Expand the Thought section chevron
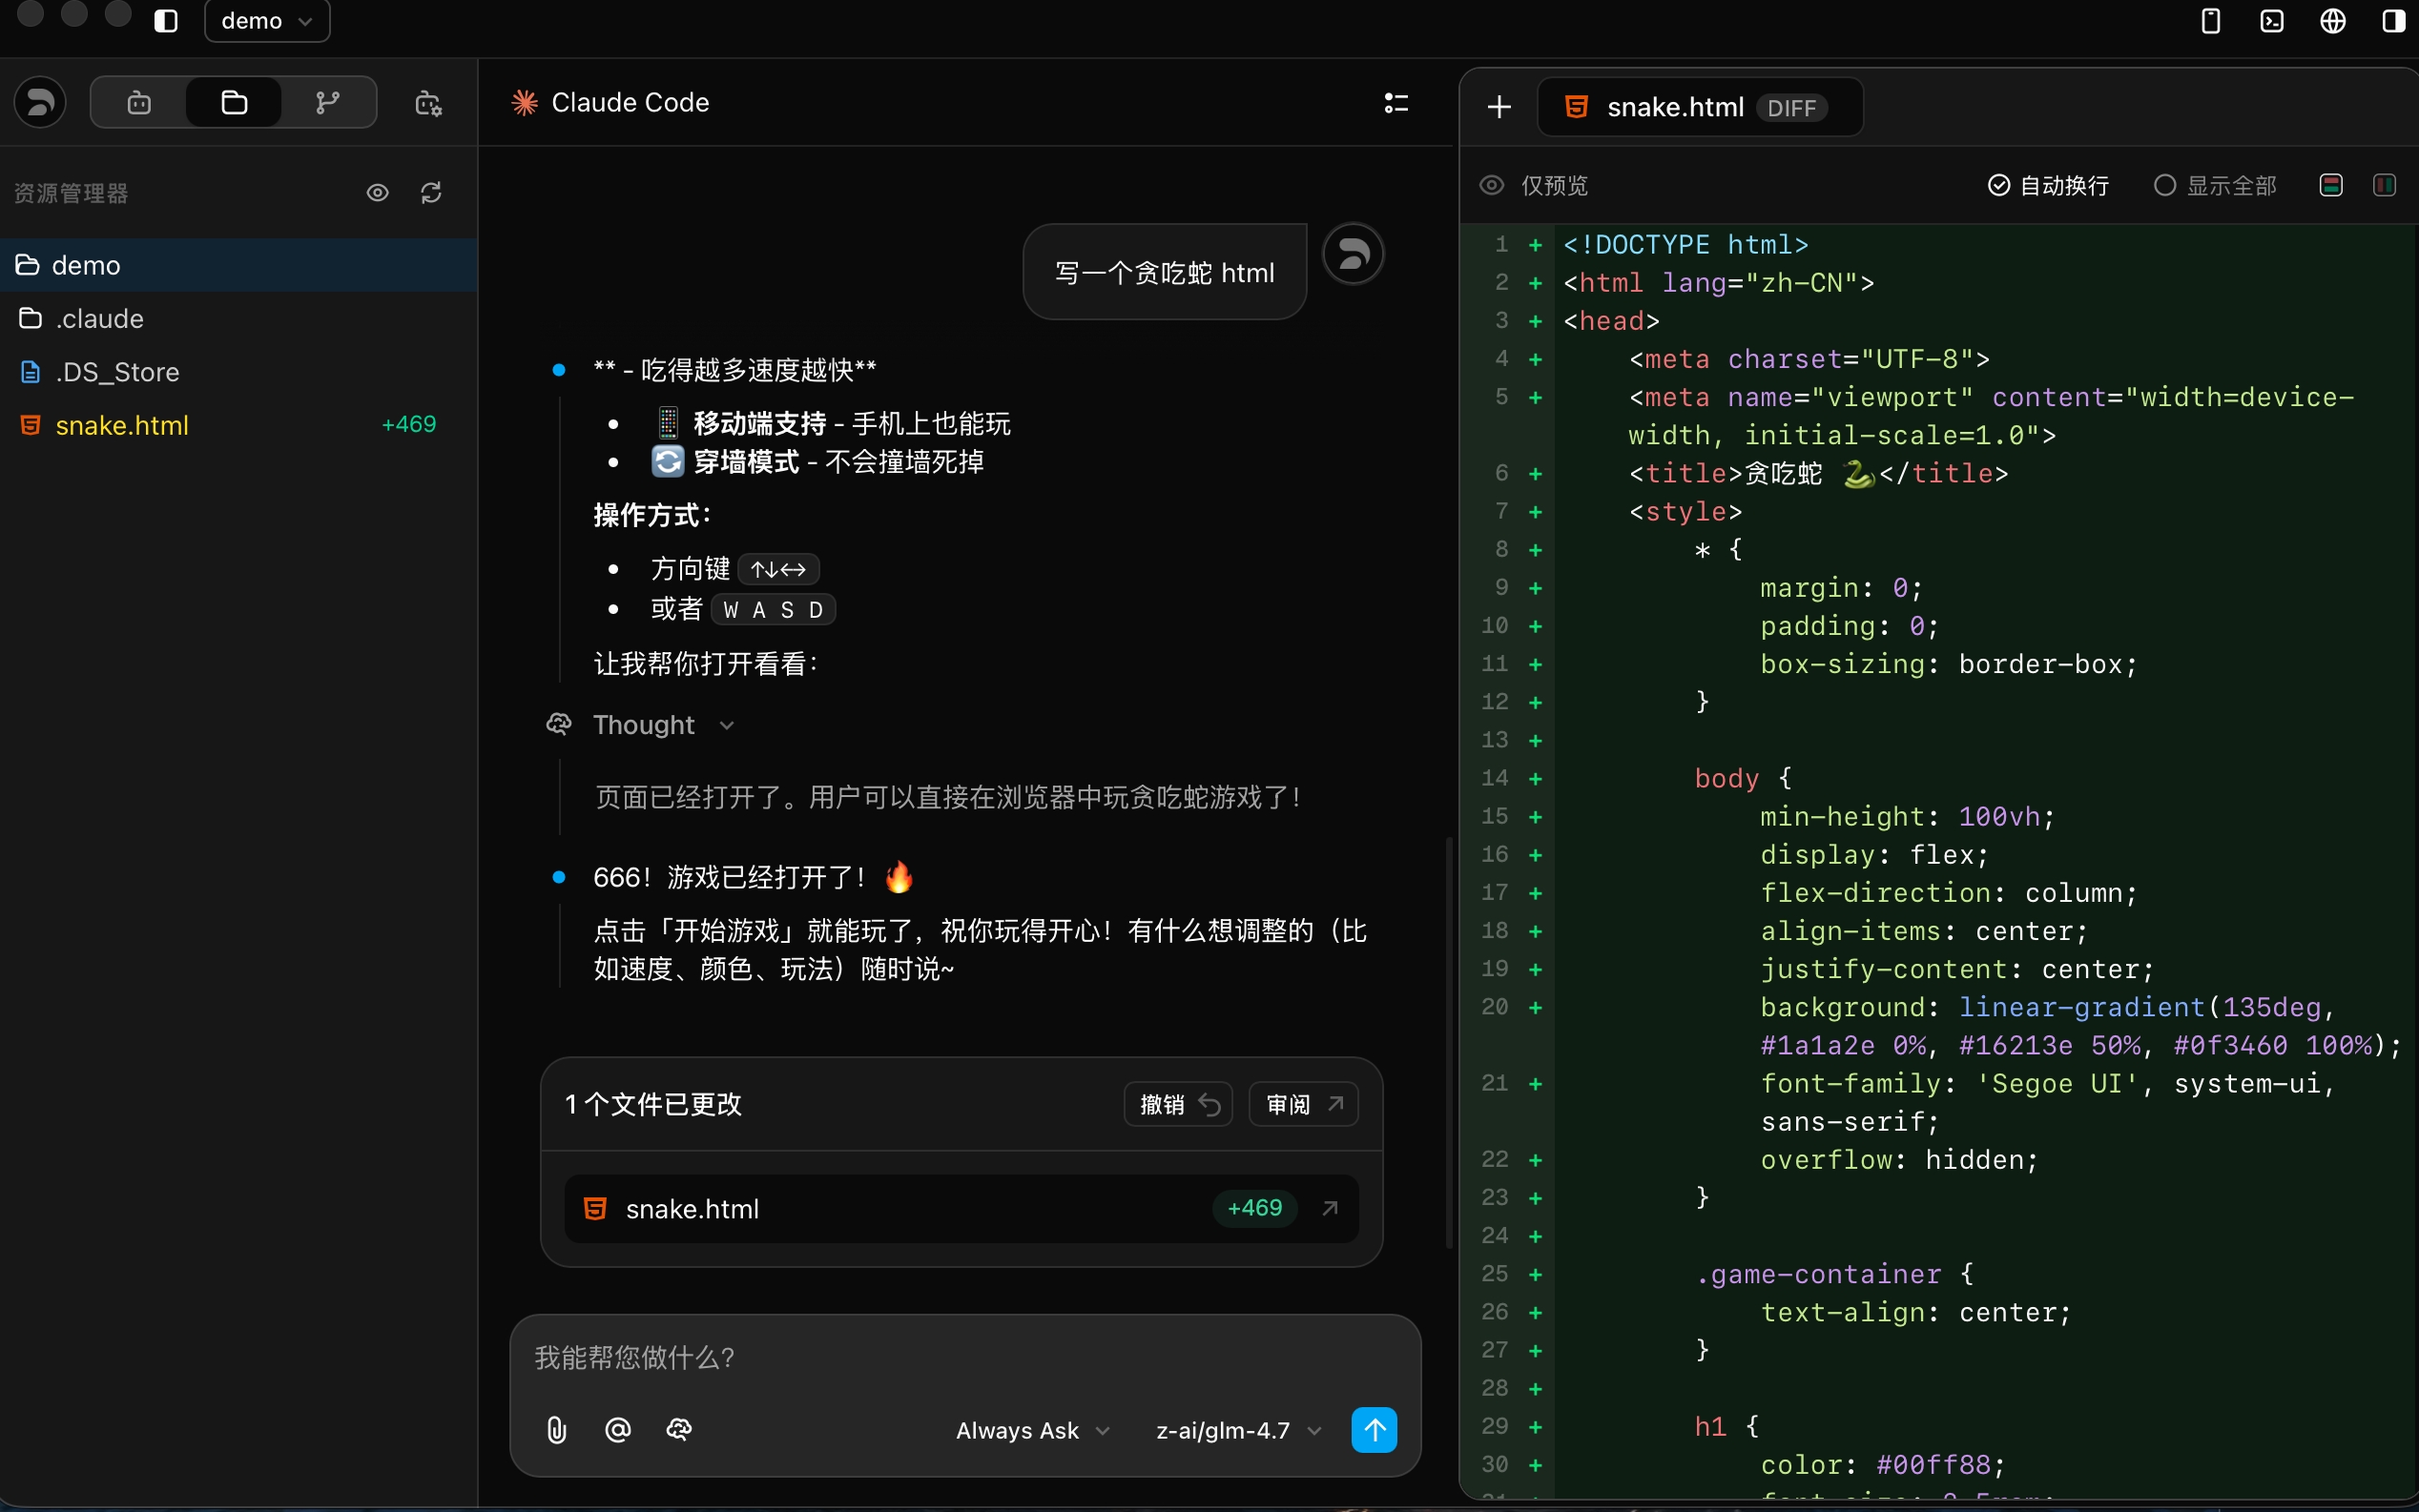The width and height of the screenshot is (2419, 1512). (727, 725)
